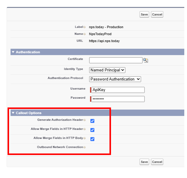187x178 pixels.
Task: Click help icon next to Label
Action: 84,27
